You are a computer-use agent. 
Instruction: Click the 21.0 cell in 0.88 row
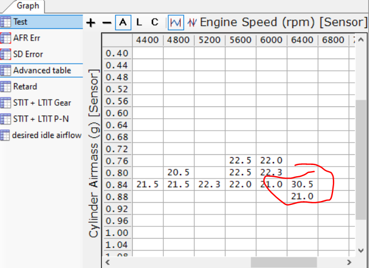302,196
